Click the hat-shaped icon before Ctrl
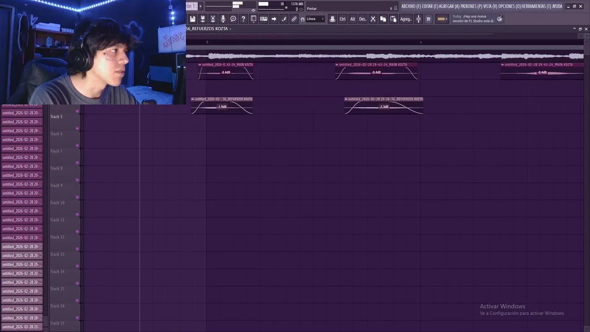 point(332,19)
